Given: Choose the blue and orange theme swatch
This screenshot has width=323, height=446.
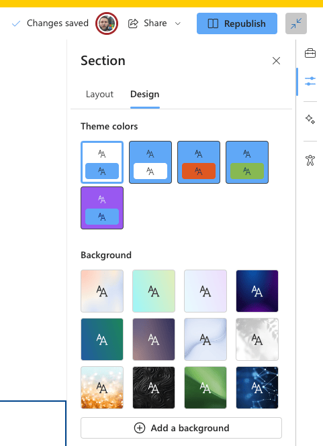Looking at the screenshot, I should (199, 162).
